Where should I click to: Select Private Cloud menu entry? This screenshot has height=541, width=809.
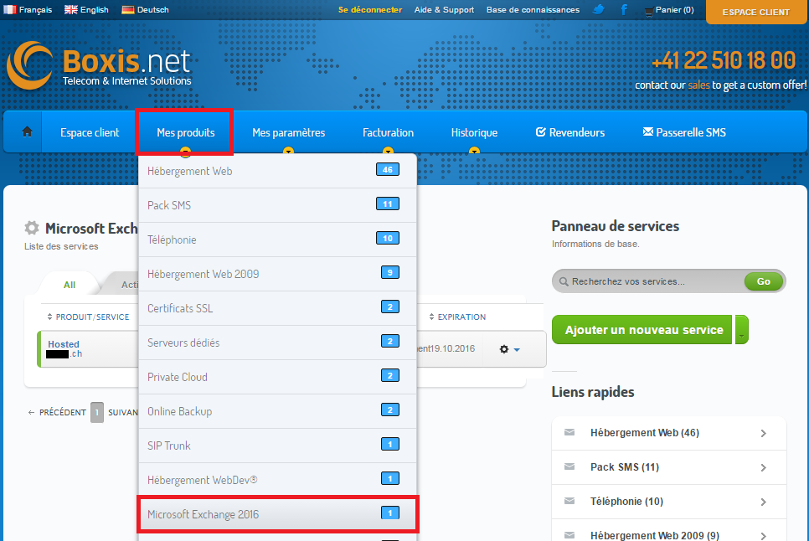coord(277,377)
